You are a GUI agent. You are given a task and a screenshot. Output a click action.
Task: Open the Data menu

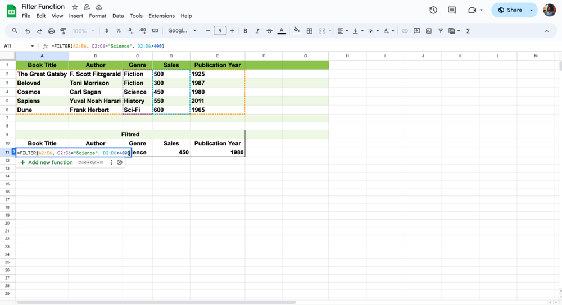[118, 16]
